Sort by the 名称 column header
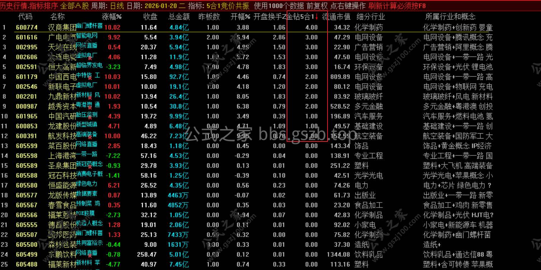 tap(57, 17)
